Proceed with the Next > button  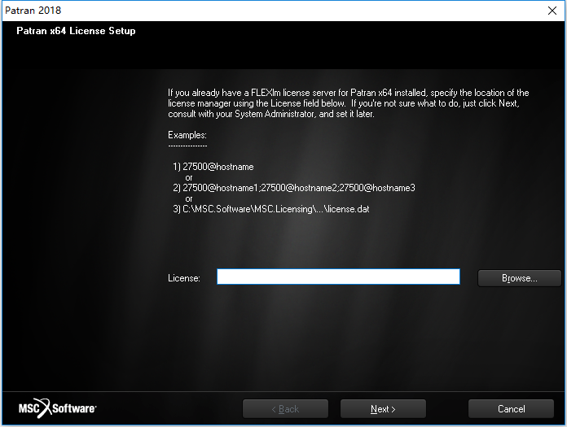383,409
